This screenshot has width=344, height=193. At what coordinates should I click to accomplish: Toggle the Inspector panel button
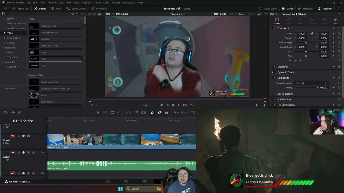point(325,9)
